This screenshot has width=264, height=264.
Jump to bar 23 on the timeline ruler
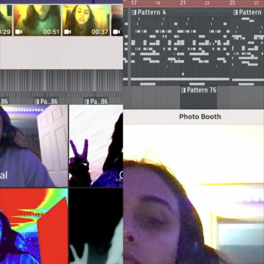tap(207, 3)
